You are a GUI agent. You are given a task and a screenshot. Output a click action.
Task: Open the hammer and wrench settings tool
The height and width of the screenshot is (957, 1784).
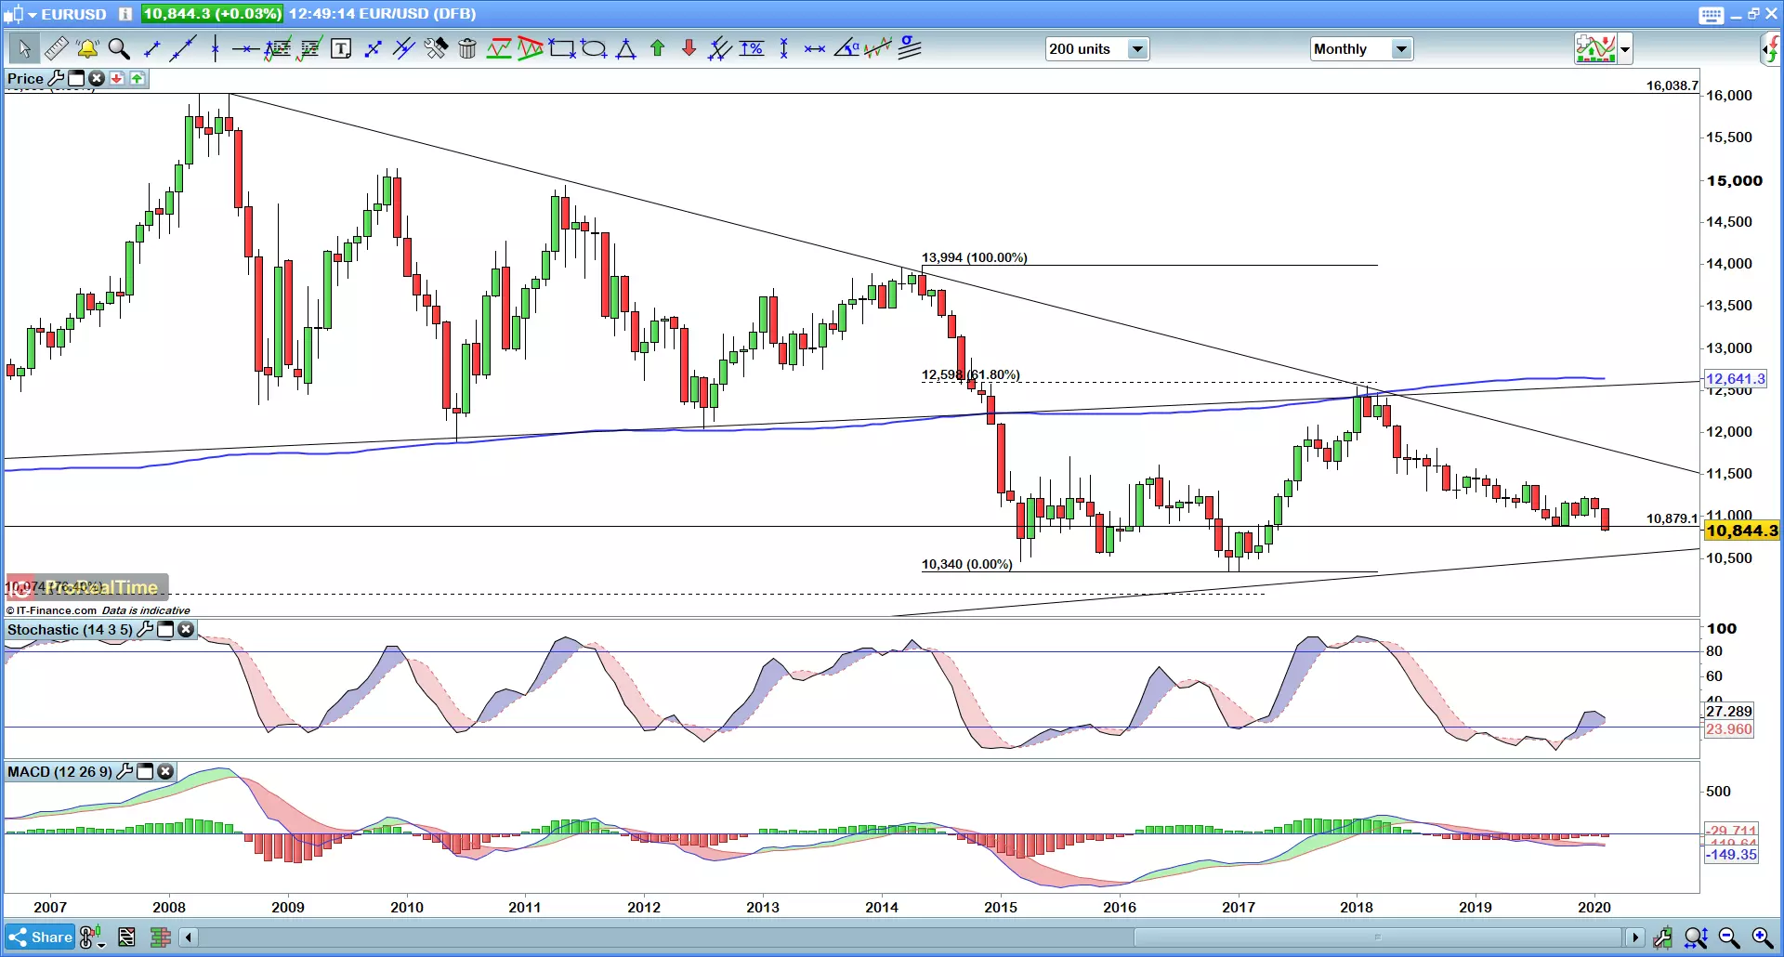[436, 48]
